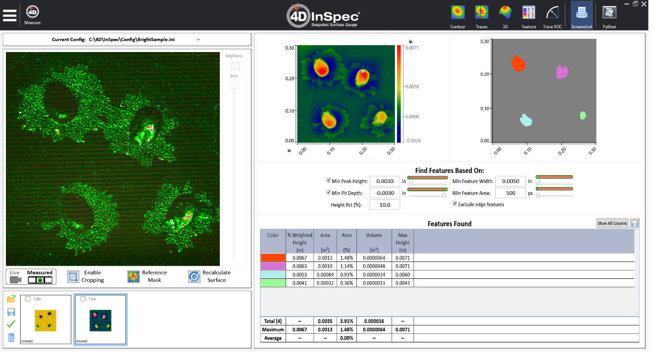653x356 pixels.
Task: Select the second measurement thumbnail
Action: pos(100,319)
